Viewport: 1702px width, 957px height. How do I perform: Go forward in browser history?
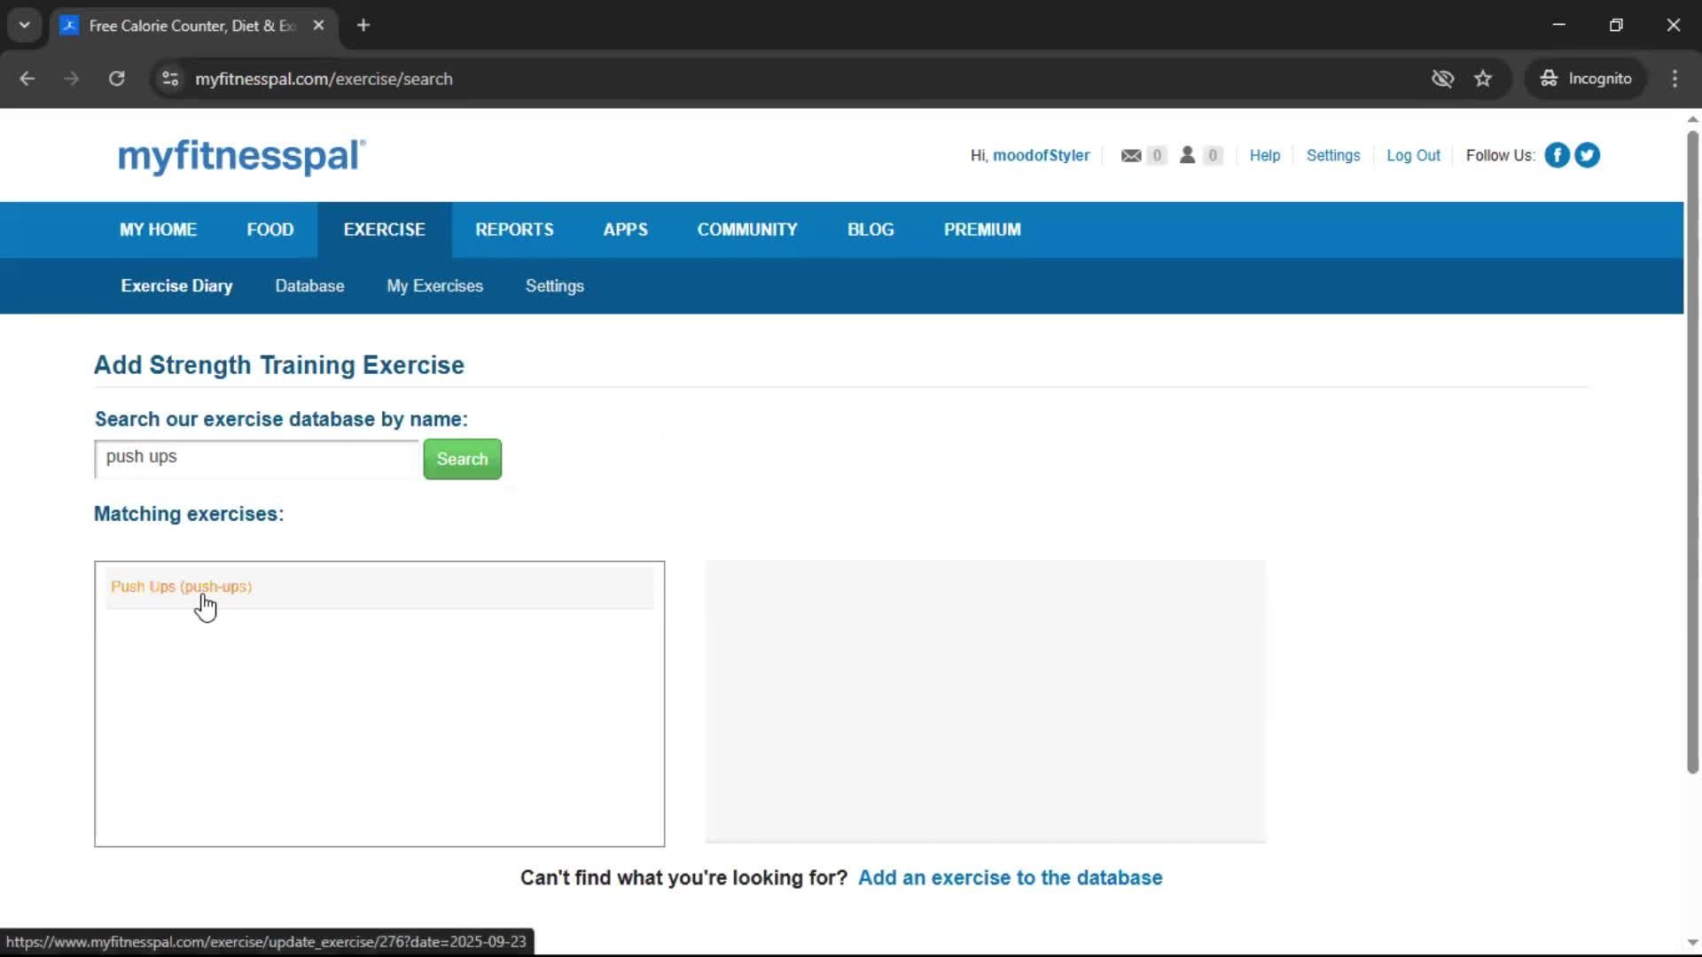(72, 79)
